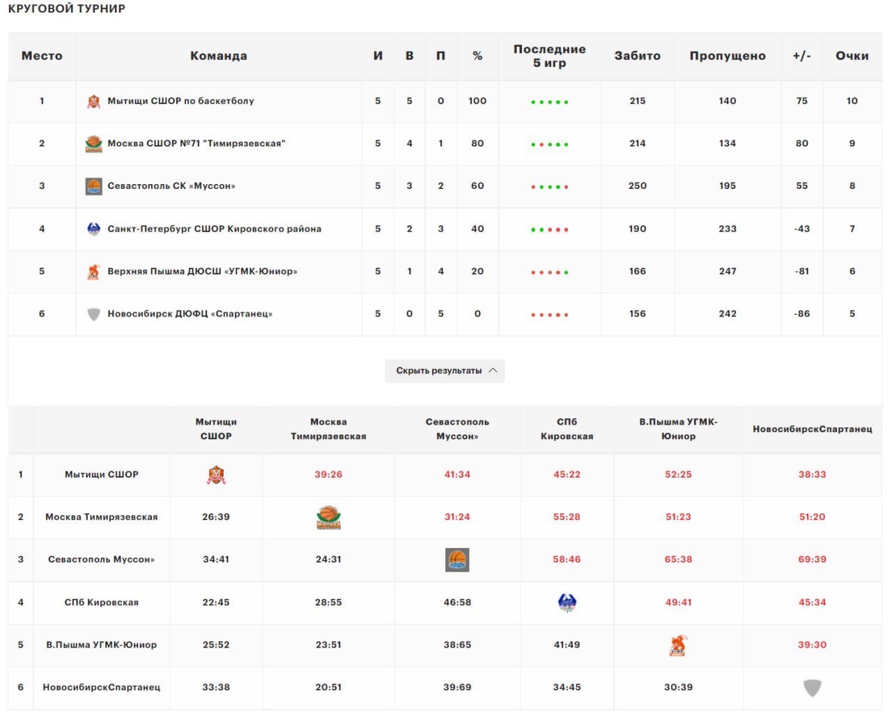The width and height of the screenshot is (892, 716).
Task: Click score 24:31 in Севастополь Муссон row
Action: pos(328,560)
